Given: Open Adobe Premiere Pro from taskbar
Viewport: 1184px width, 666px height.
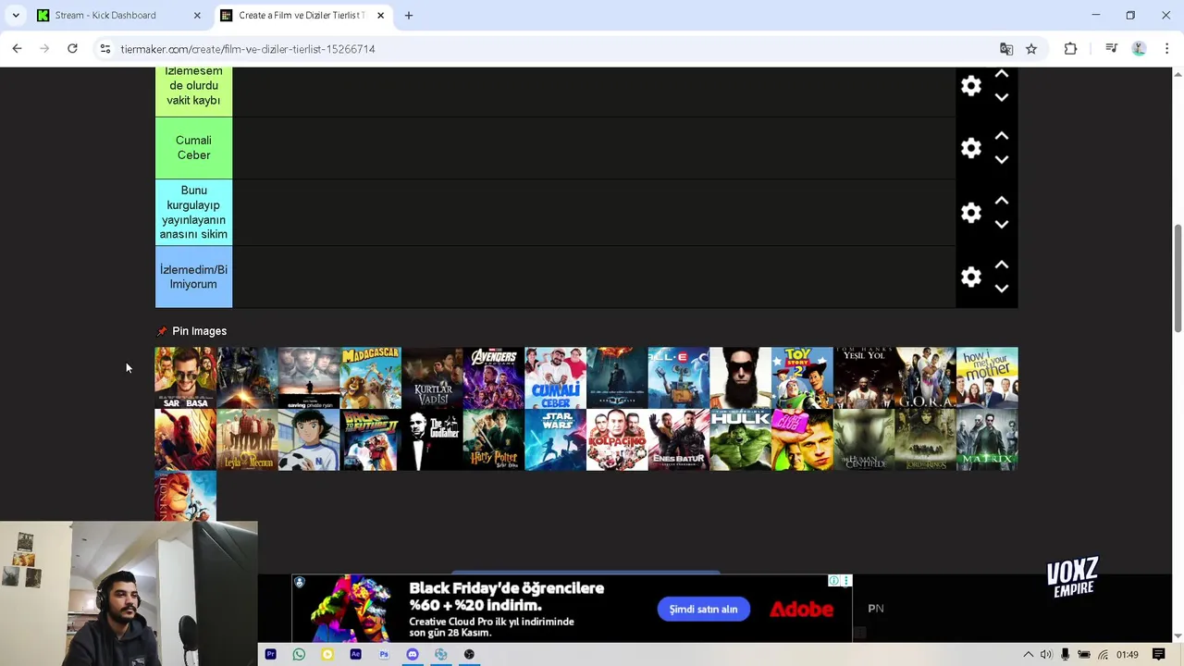Looking at the screenshot, I should [270, 654].
